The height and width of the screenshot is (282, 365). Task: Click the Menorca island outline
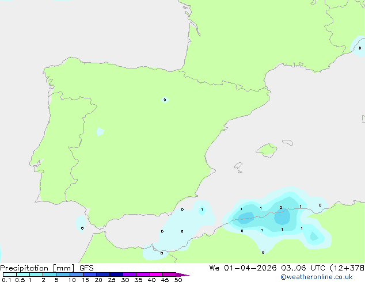(288, 142)
